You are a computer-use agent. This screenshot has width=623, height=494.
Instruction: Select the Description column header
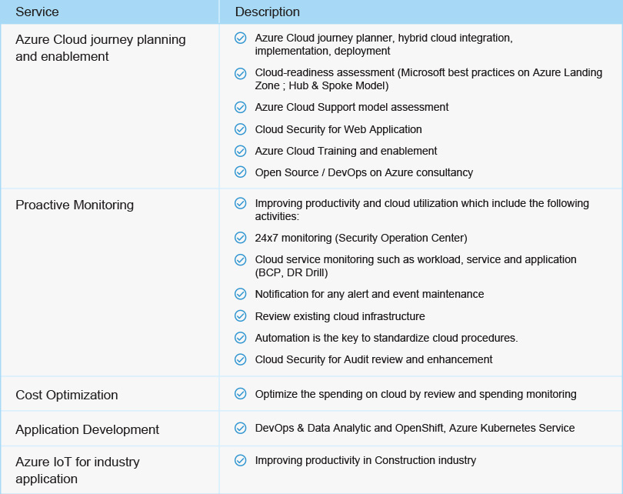point(268,12)
